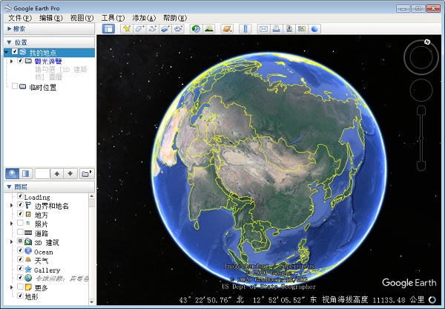This screenshot has height=309, width=445.
Task: Select 我的地点 in the places tree
Action: 42,53
